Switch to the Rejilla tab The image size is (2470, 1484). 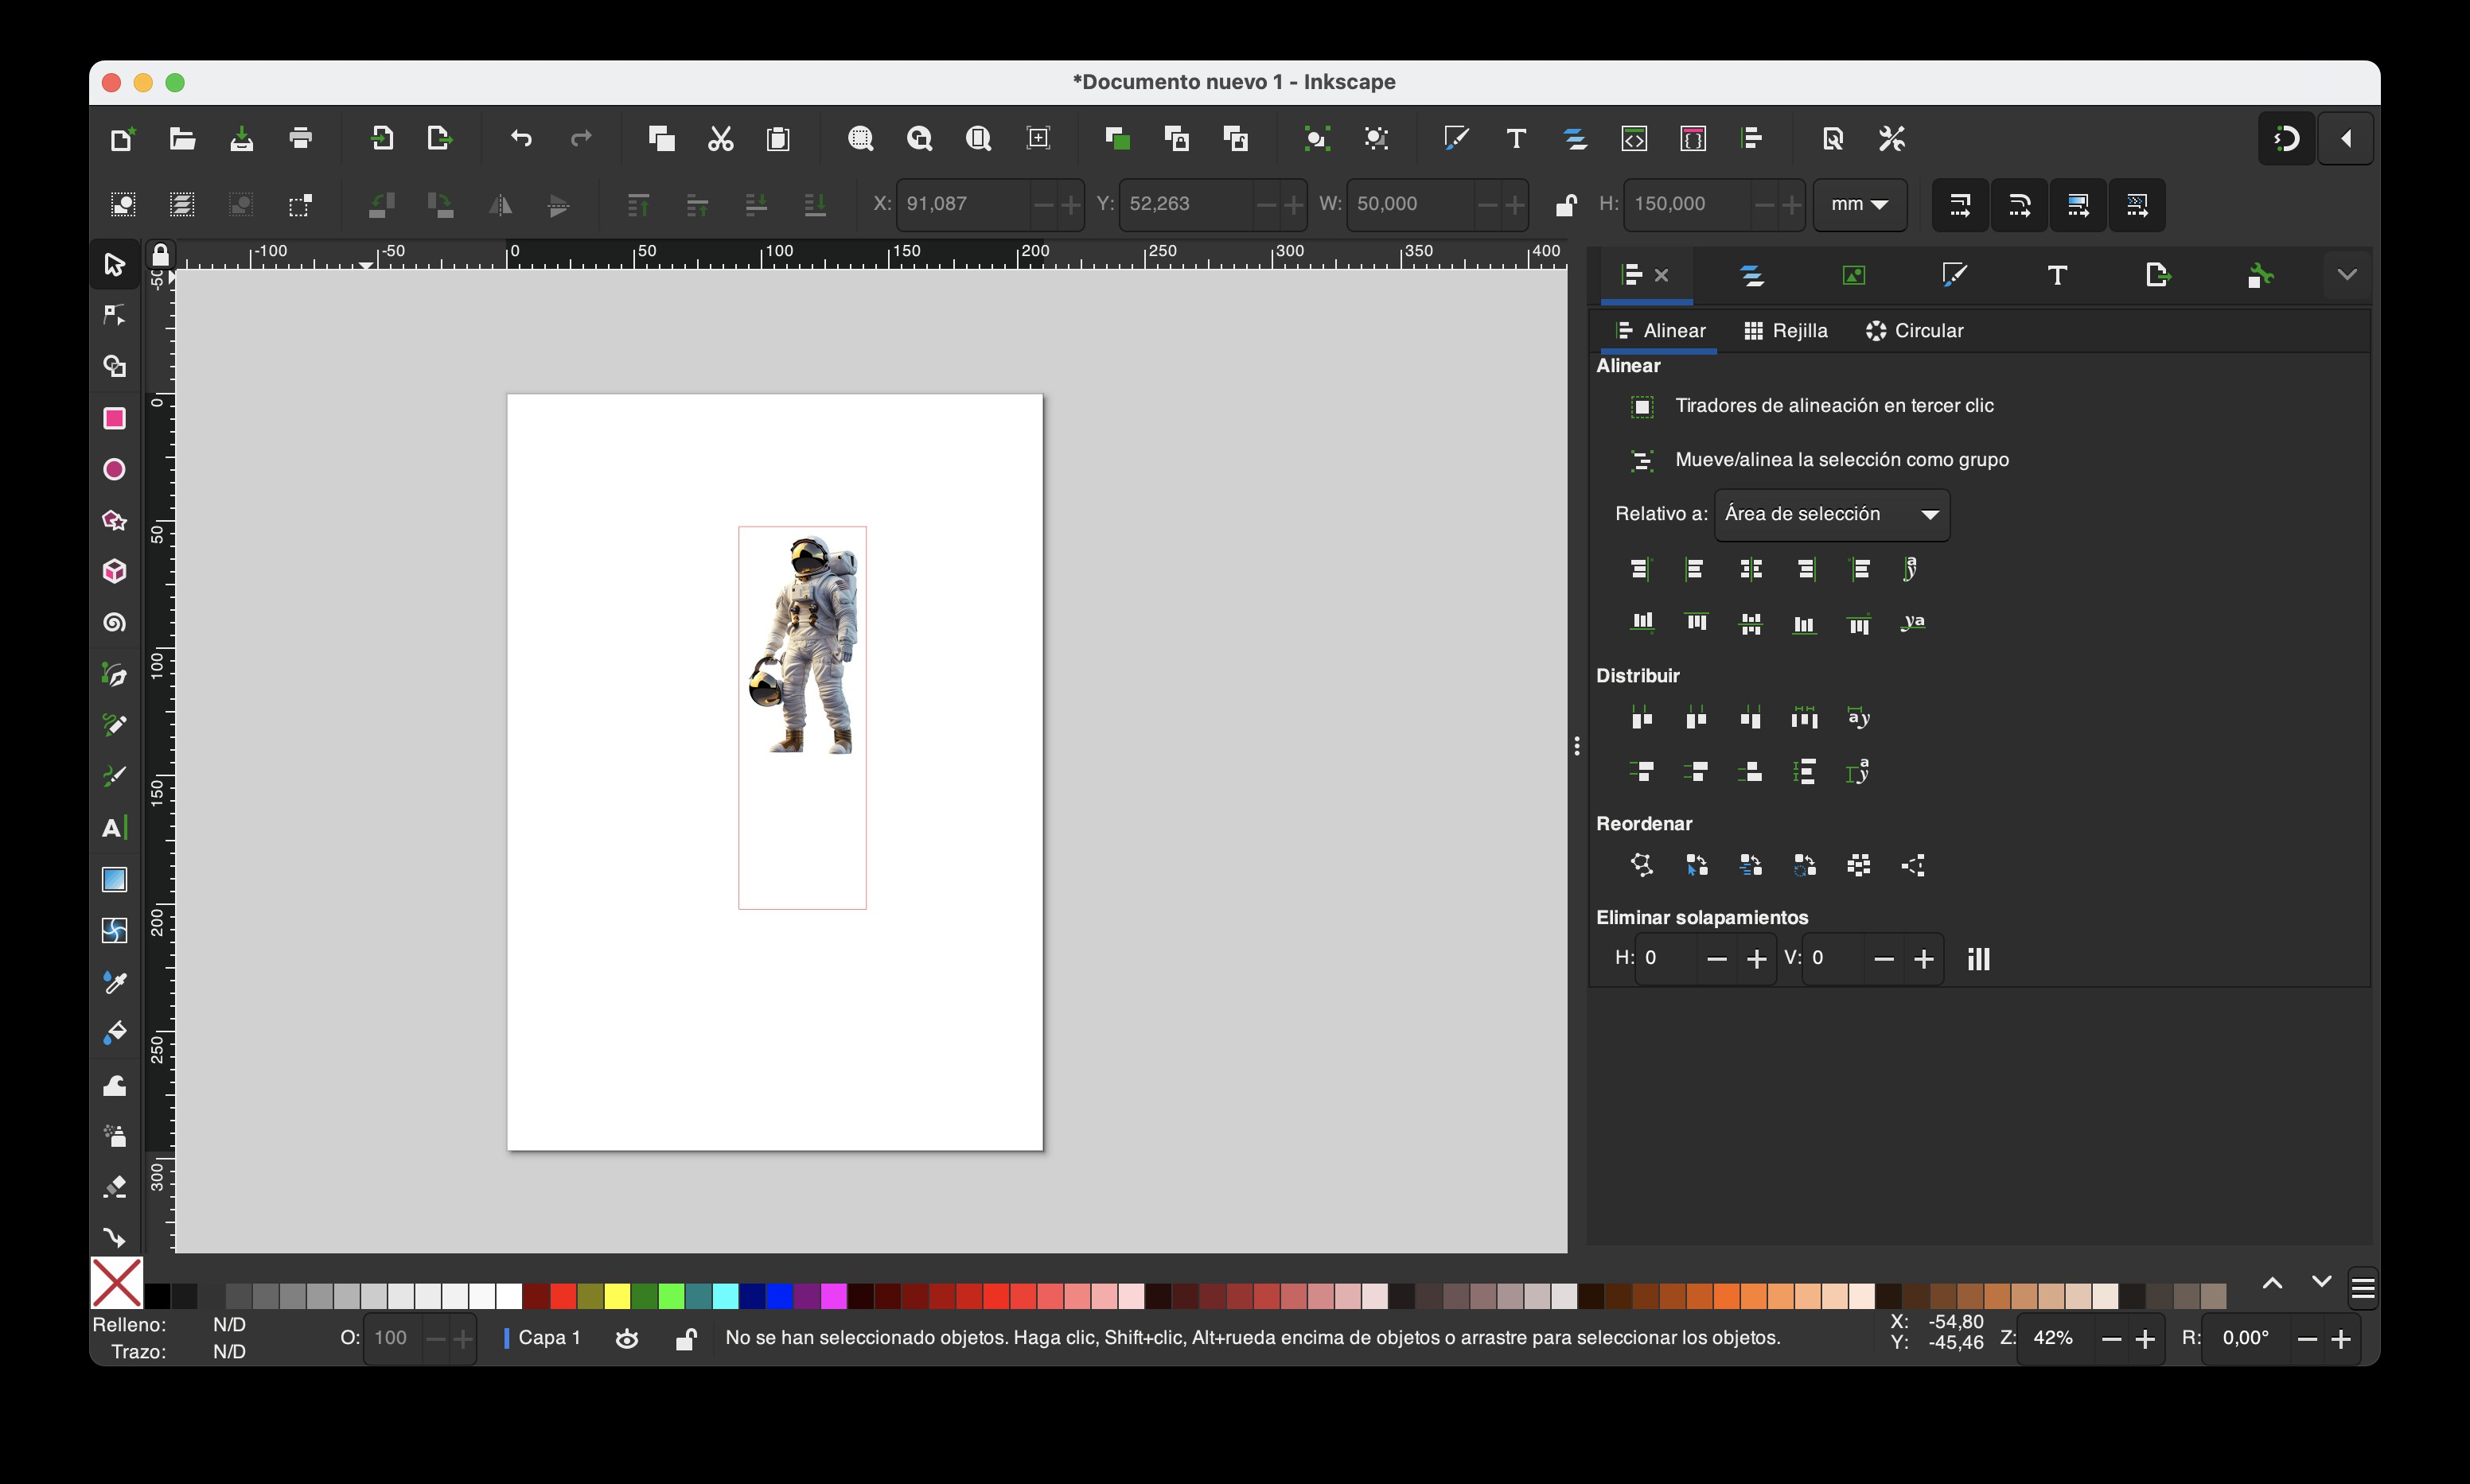[1786, 331]
